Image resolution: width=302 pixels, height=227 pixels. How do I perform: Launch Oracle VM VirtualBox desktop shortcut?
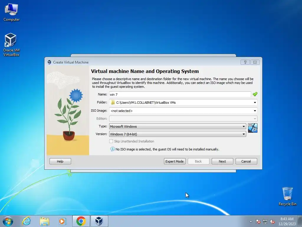coord(11,45)
